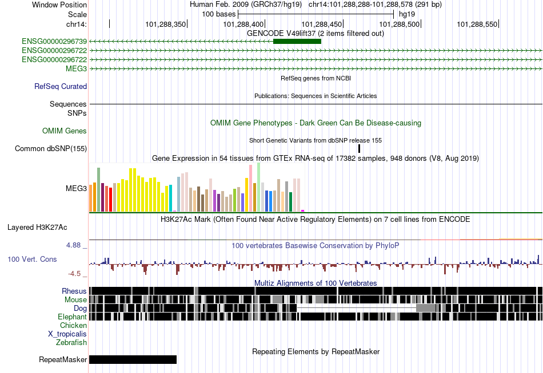Click the cyan GTEx expression bar
This screenshot has height=373, width=543.
coord(171,198)
